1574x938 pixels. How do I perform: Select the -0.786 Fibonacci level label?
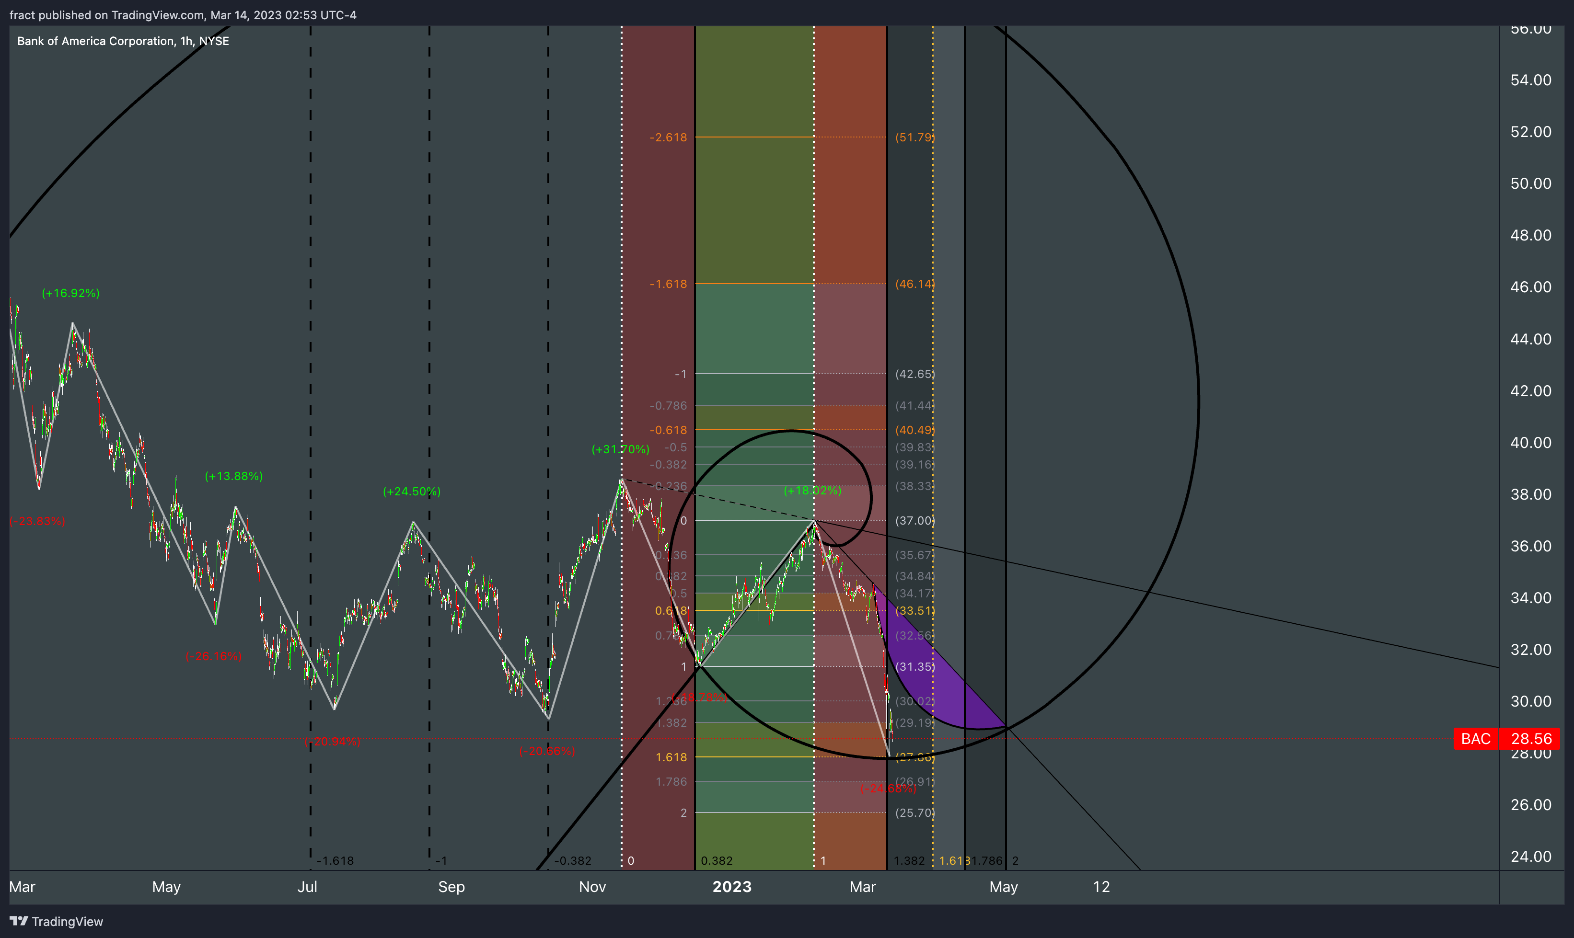(668, 405)
